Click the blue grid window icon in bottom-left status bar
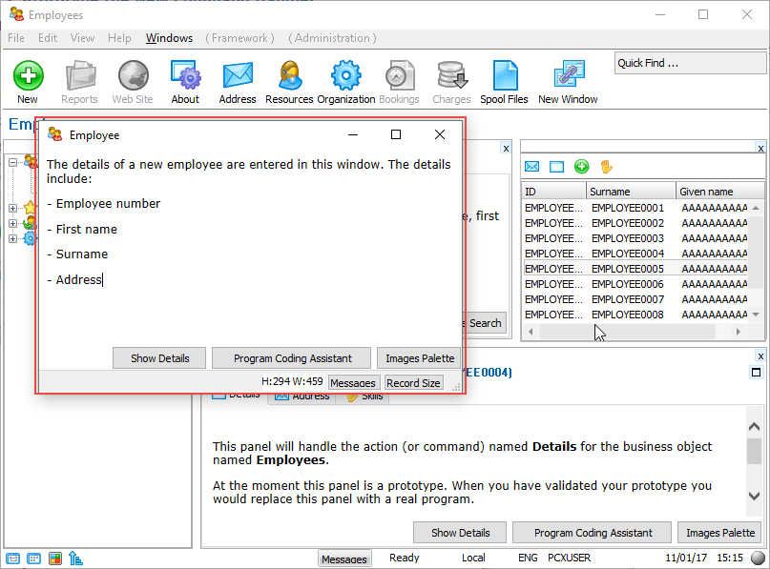The image size is (770, 569). [x=34, y=559]
